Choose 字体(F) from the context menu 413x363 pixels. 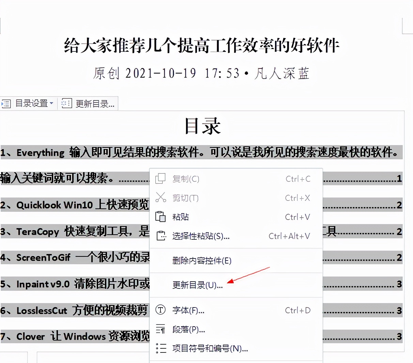pos(187,310)
